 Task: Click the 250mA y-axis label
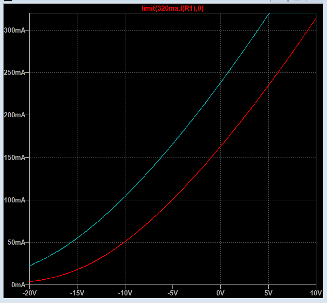15,72
